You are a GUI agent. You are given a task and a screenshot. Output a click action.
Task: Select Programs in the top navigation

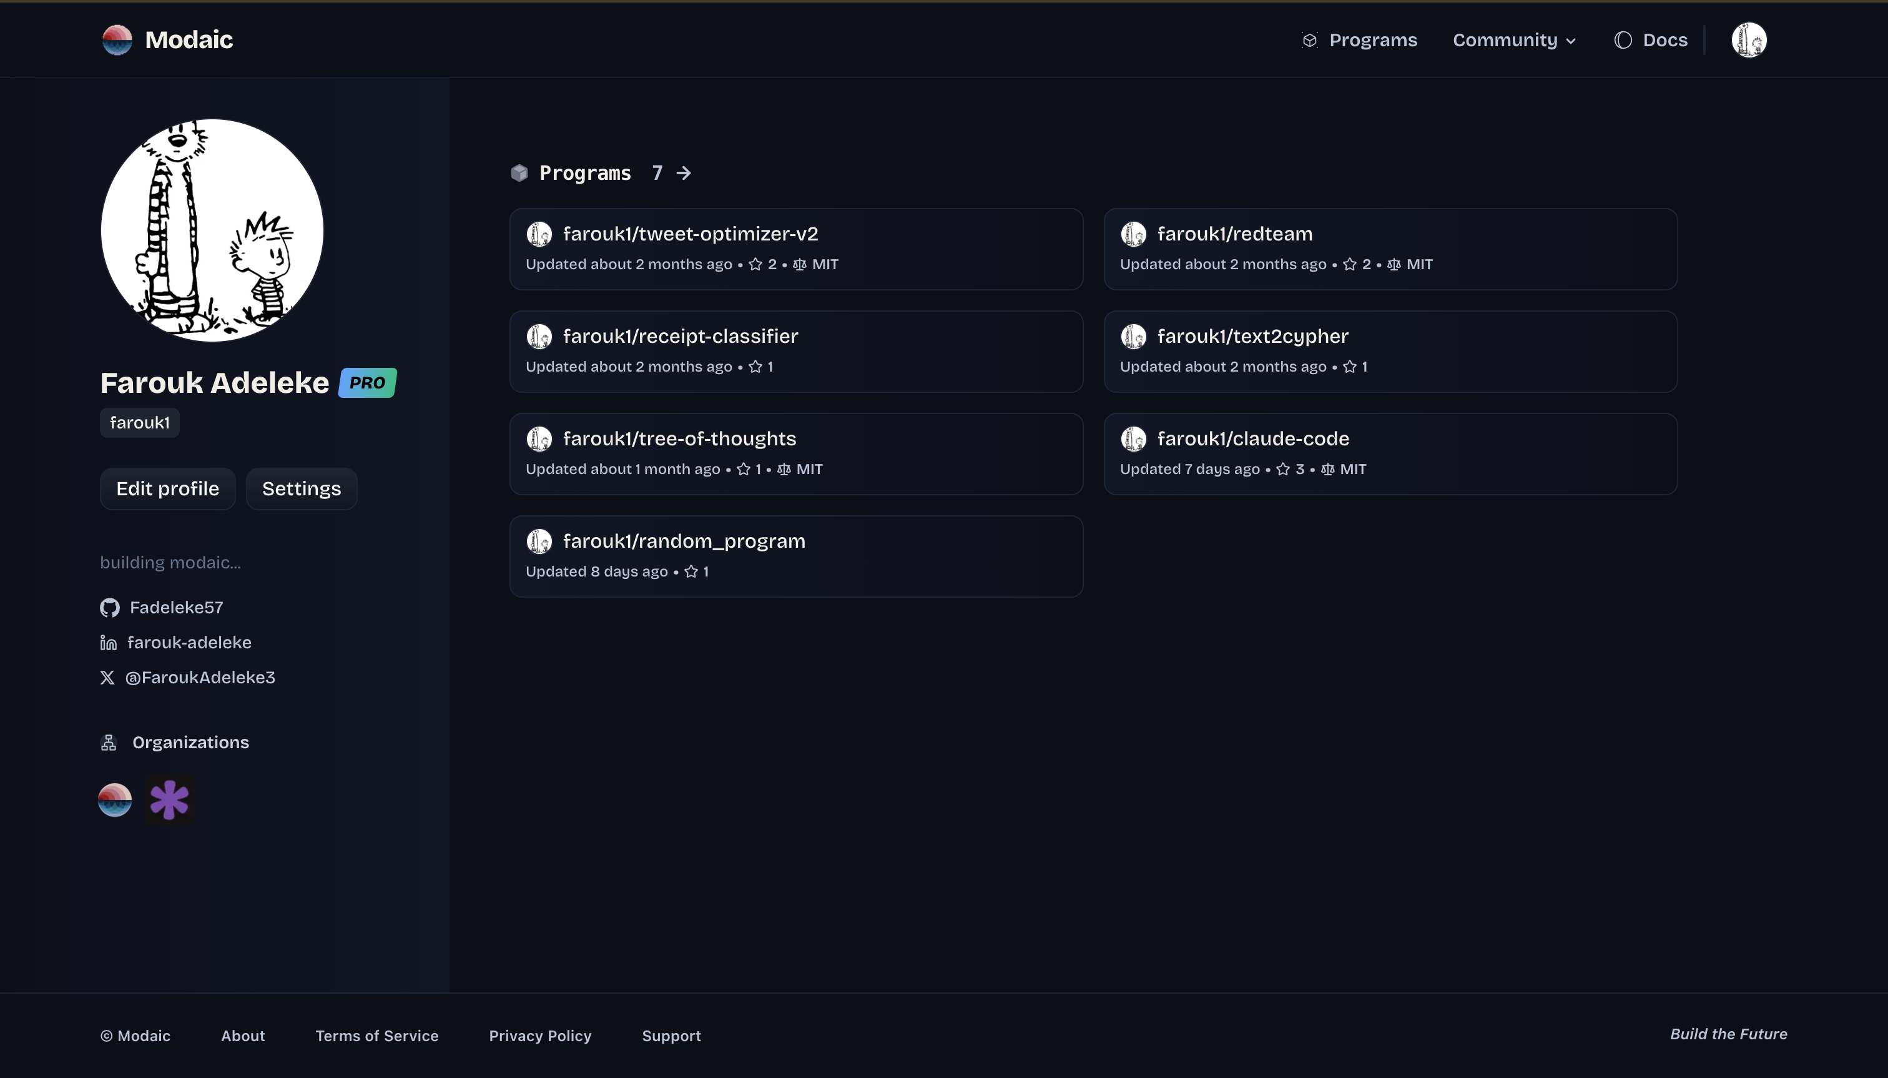(x=1373, y=40)
